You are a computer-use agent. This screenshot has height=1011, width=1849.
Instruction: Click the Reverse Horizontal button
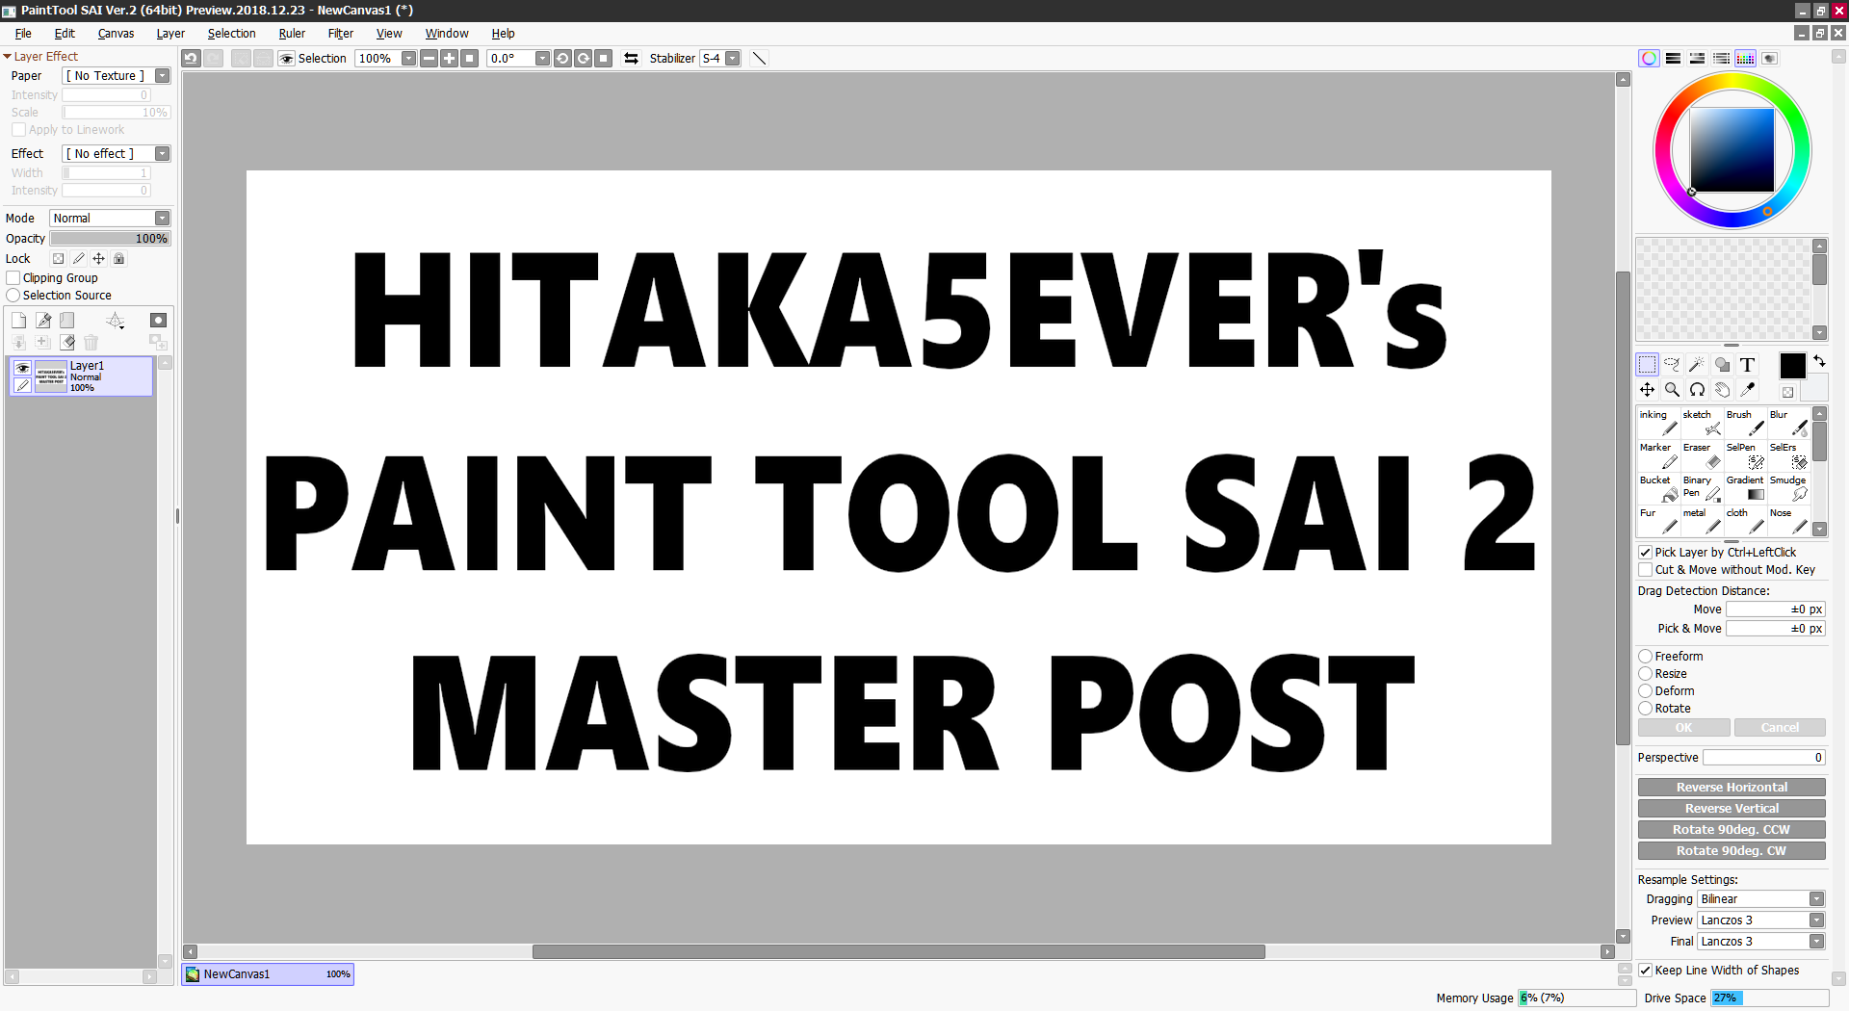coord(1732,788)
